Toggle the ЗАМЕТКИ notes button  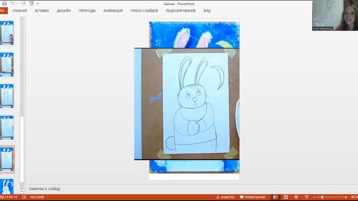(225, 197)
